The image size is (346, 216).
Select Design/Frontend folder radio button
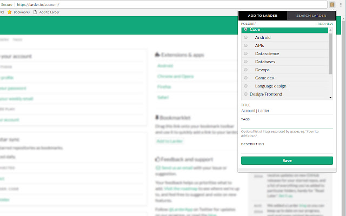pyautogui.click(x=245, y=94)
